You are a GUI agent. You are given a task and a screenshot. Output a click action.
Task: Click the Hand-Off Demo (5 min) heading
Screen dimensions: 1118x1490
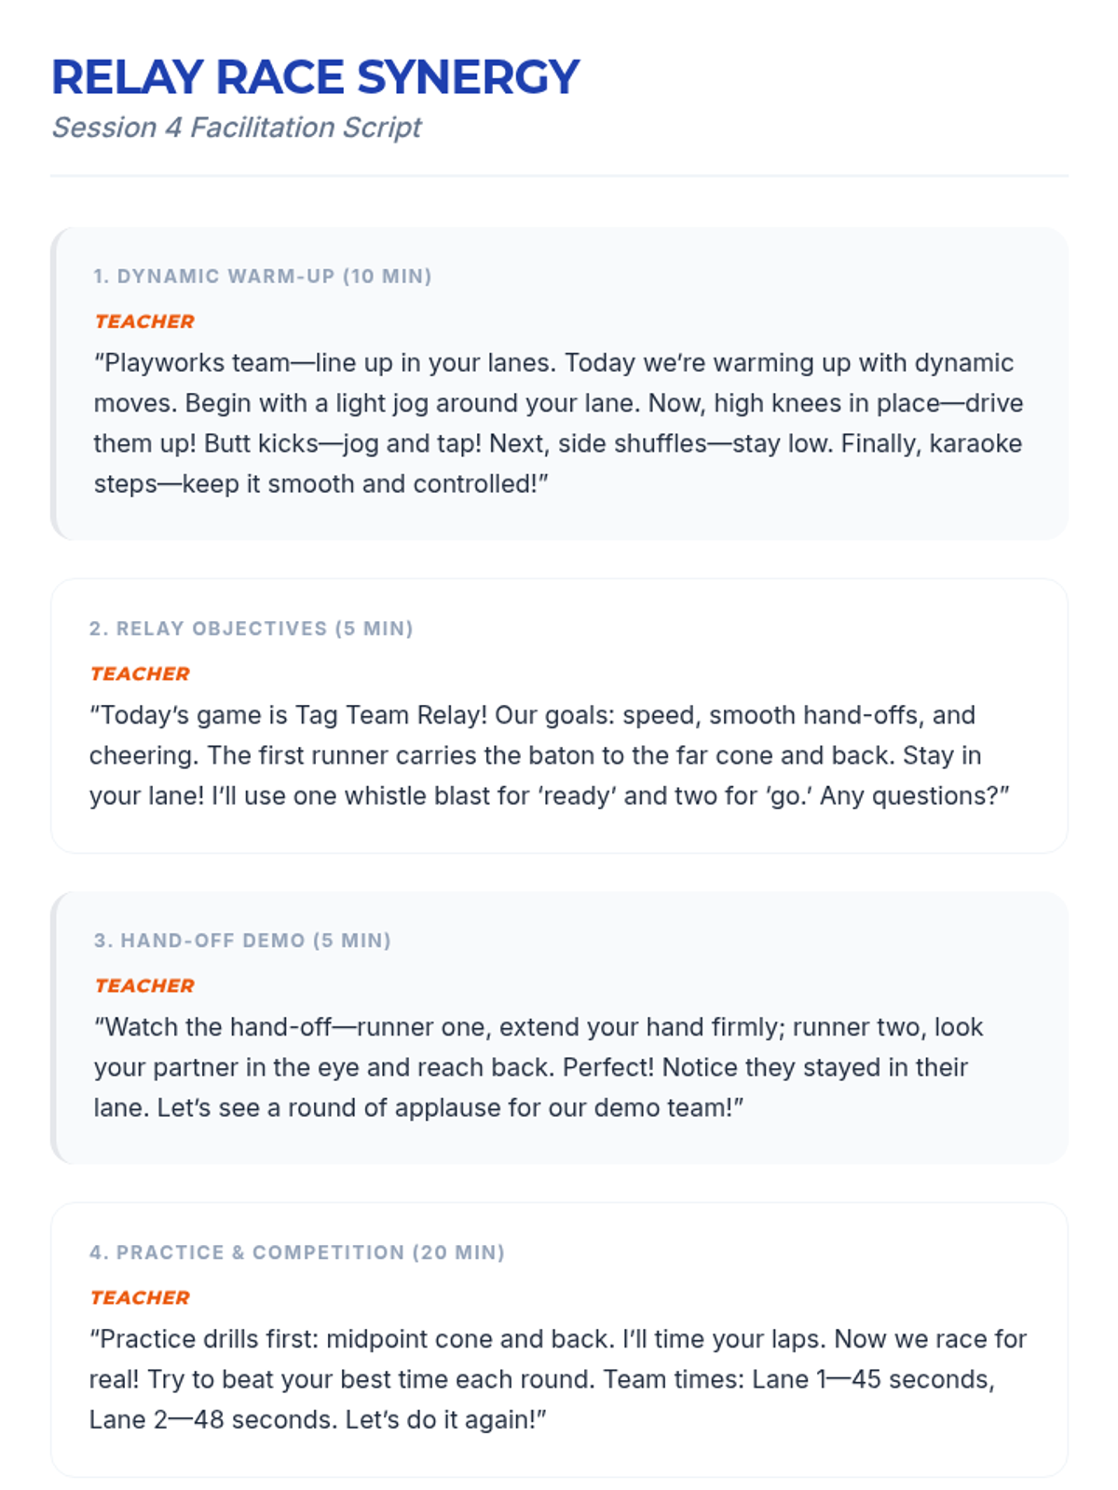(242, 941)
